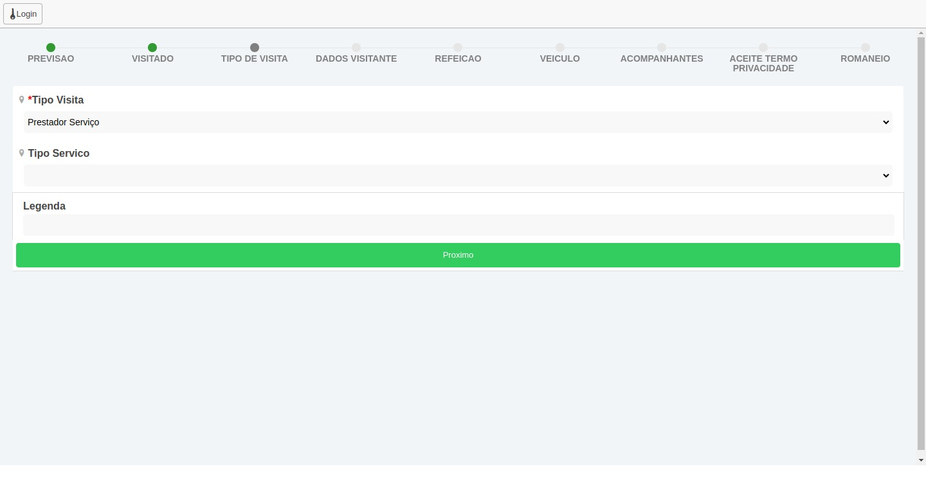Click the Login button
The width and height of the screenshot is (926, 493).
[x=23, y=14]
